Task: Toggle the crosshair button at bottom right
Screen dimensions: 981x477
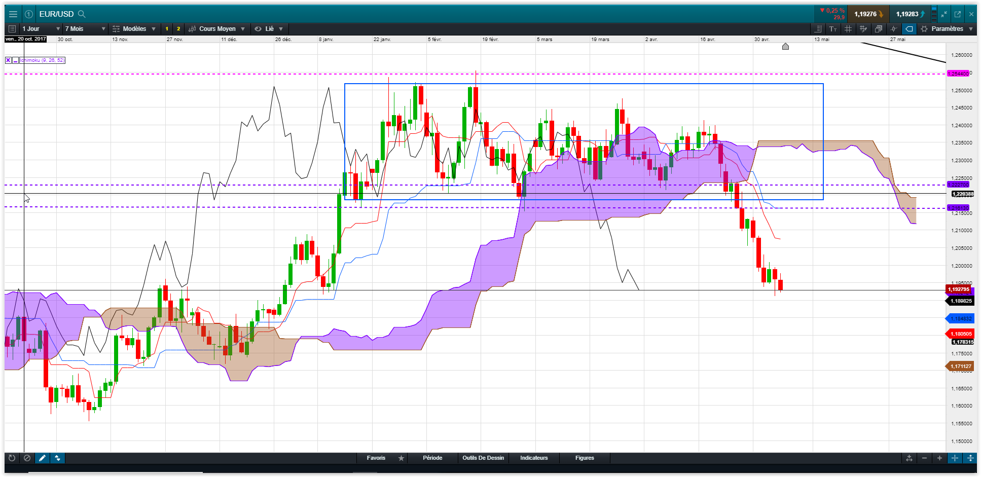Action: coord(955,458)
